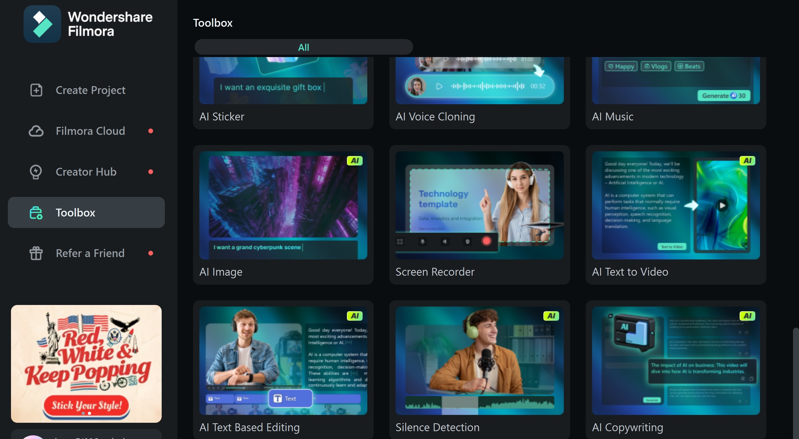Open Create Project from the sidebar
This screenshot has width=799, height=439.
(x=86, y=90)
